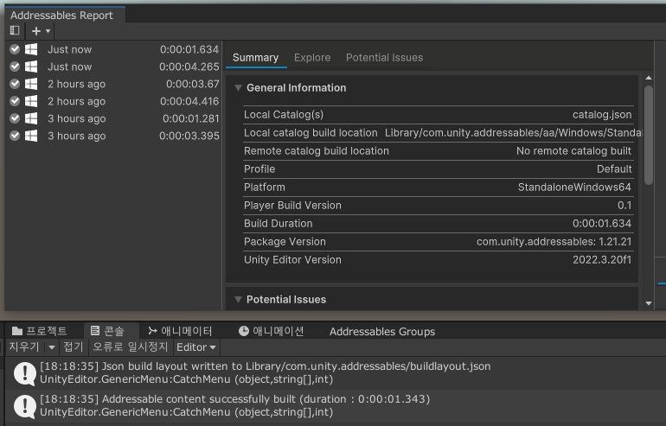Click the scrollbar down arrow in Summary
Viewport: 666px width, 426px height.
[649, 303]
